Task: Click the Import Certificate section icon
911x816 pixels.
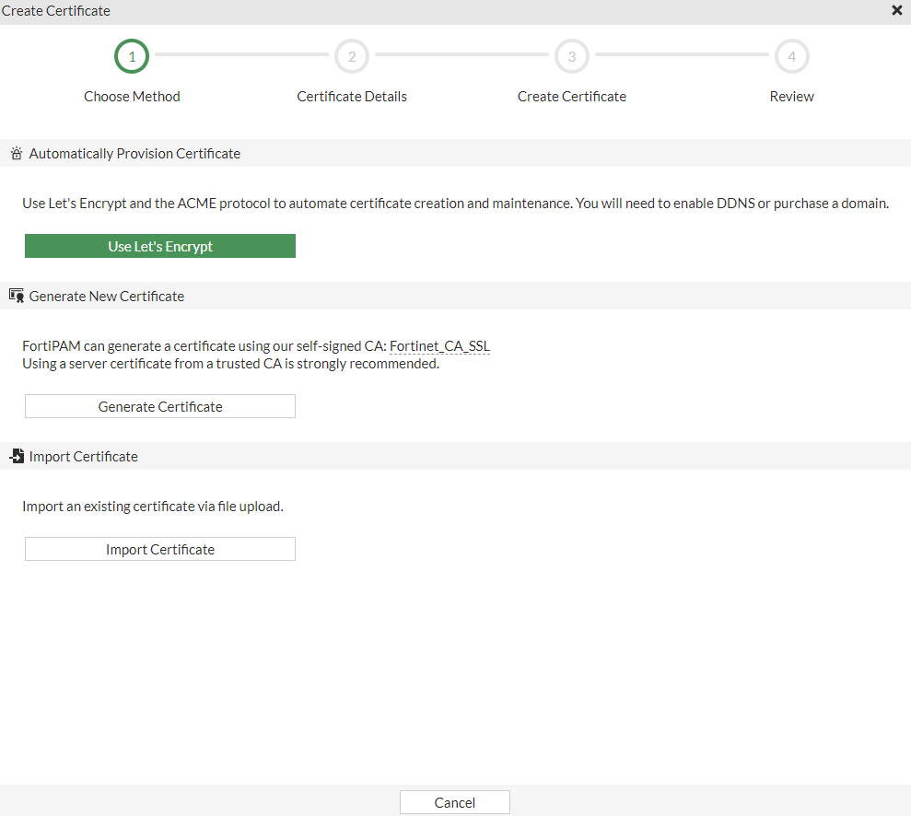Action: click(16, 457)
